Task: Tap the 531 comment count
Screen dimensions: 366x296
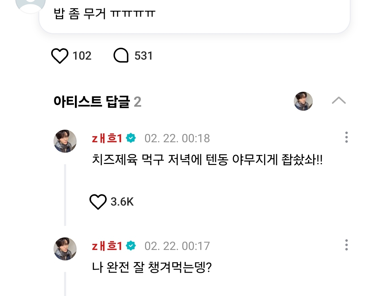Action: point(143,56)
